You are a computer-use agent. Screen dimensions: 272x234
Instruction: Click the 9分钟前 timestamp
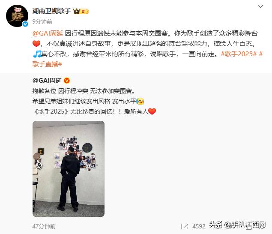pos(42,21)
